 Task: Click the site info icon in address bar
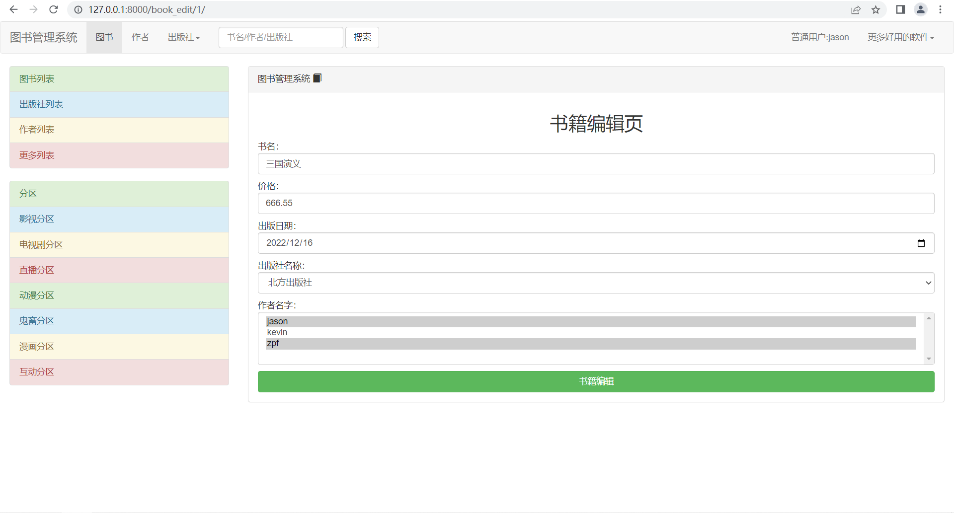click(x=78, y=9)
